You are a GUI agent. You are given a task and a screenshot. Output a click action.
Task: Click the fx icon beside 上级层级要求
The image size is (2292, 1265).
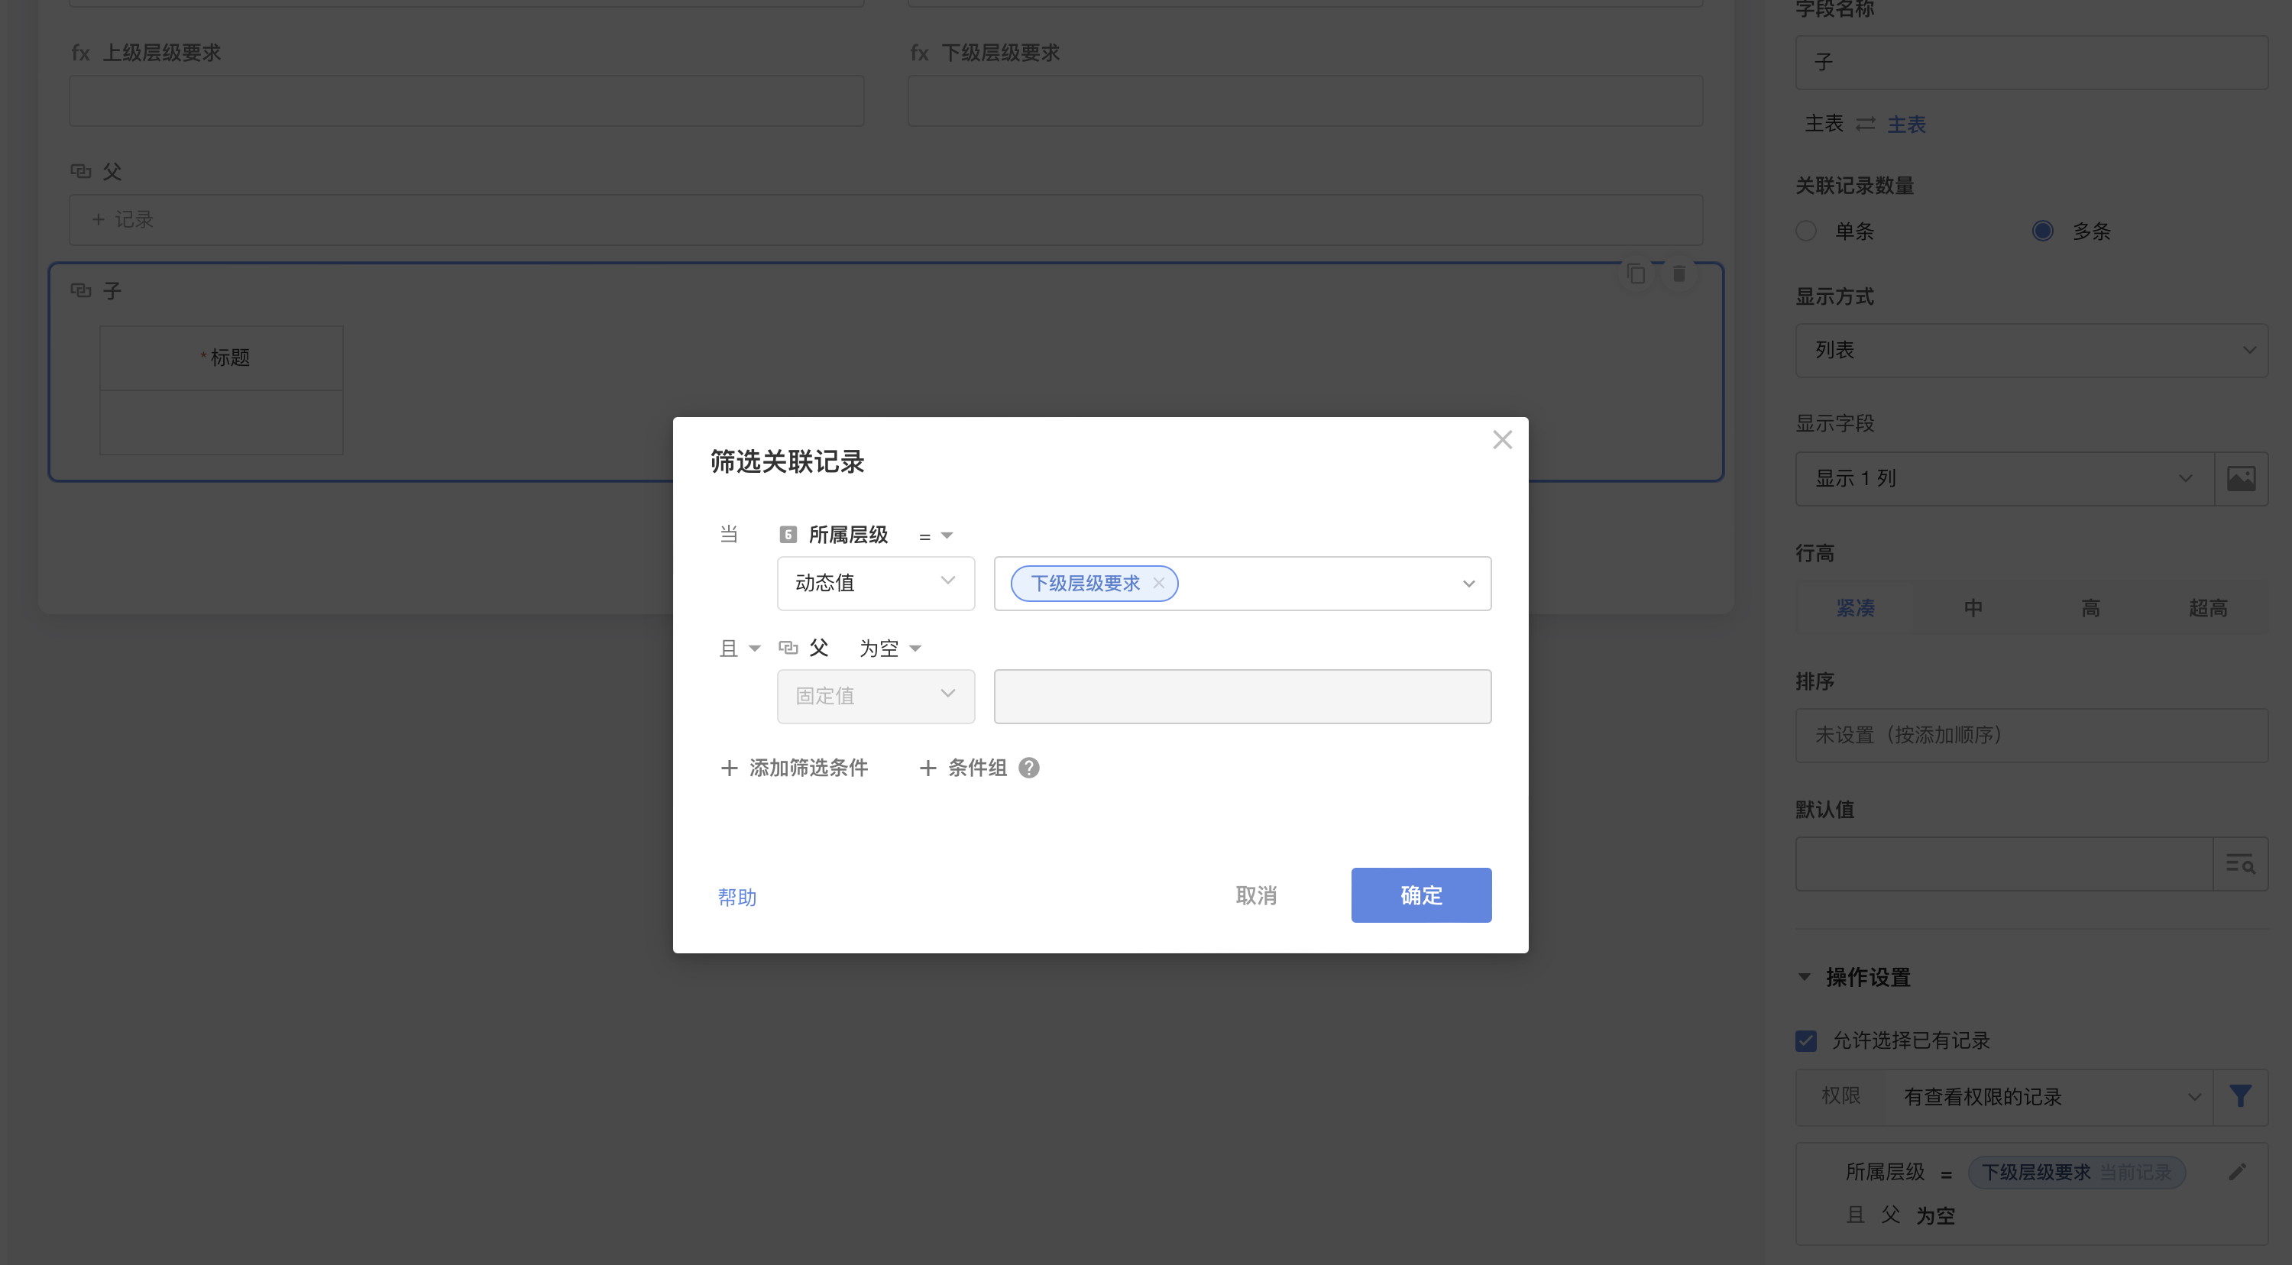[x=81, y=52]
